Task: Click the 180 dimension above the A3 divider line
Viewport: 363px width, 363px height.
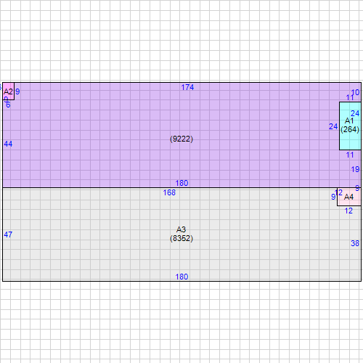Action: pyautogui.click(x=181, y=183)
